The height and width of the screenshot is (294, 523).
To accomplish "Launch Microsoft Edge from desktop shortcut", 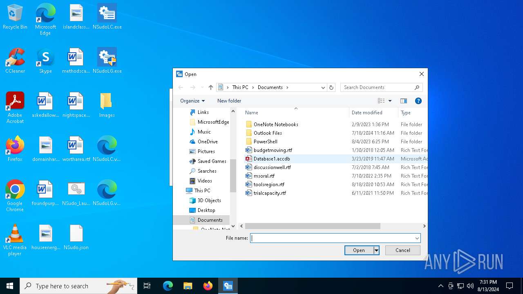I will click(45, 20).
